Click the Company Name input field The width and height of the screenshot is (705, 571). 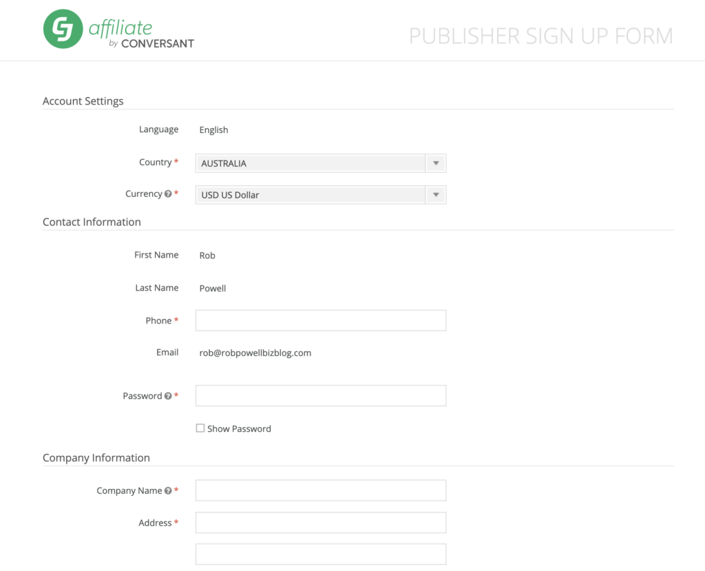point(320,490)
